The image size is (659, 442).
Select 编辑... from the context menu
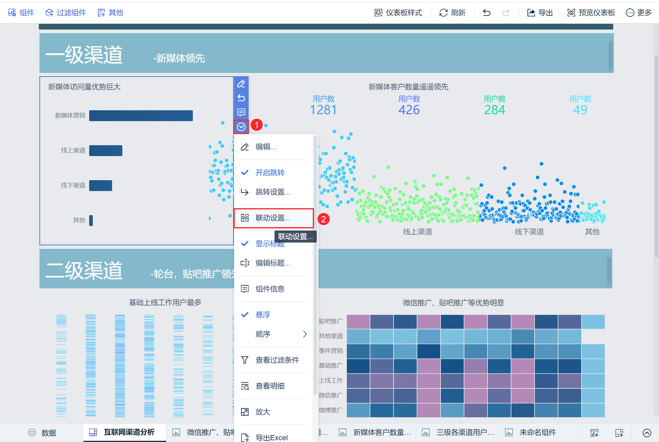tap(274, 147)
